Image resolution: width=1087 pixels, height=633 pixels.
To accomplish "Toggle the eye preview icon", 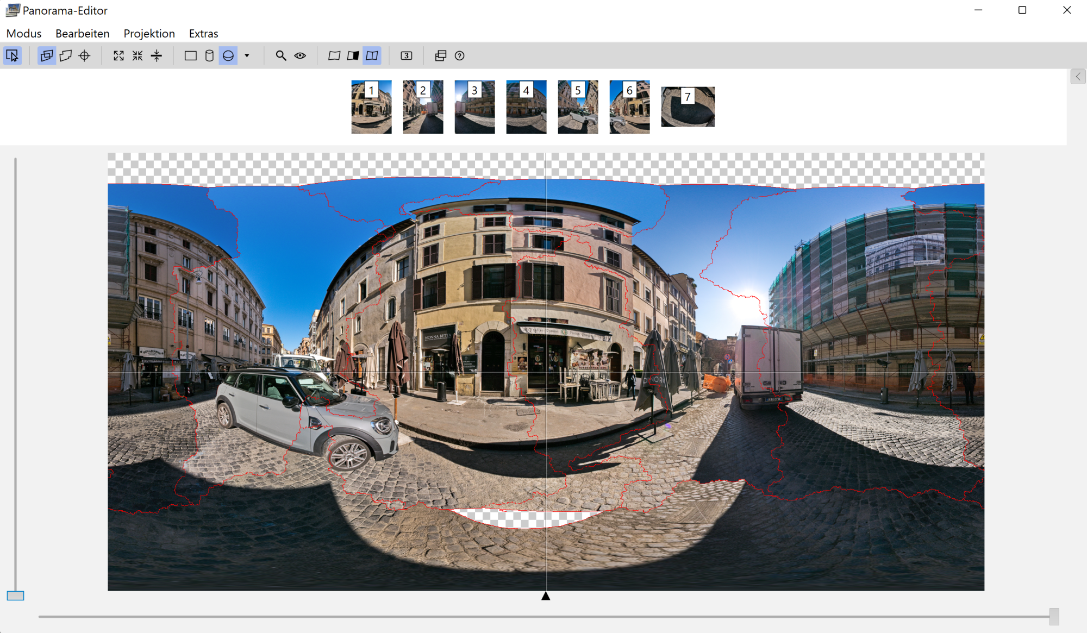I will (300, 55).
